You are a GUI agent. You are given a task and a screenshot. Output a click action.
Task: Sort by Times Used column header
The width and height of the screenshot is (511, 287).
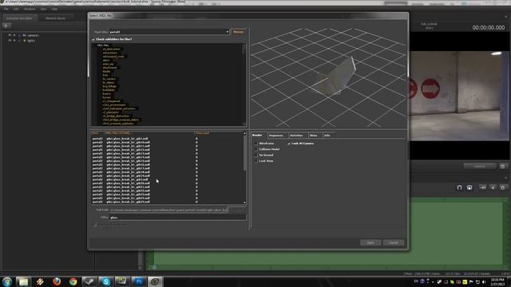[x=202, y=133]
